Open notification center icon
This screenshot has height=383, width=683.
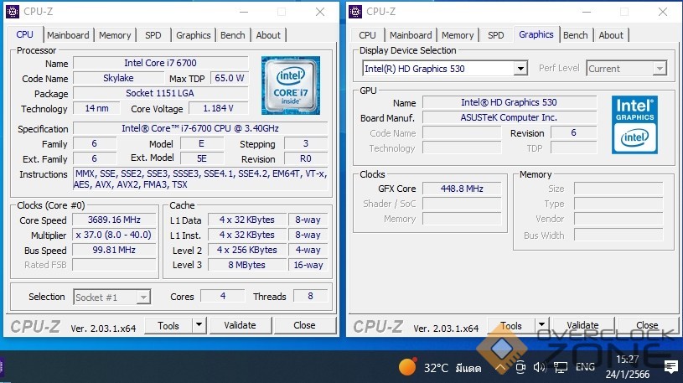click(670, 366)
